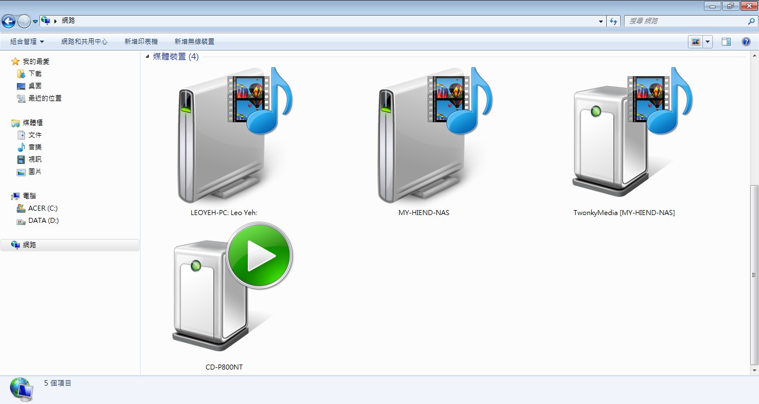Click the recent places icon beside 最近的位置
759x404 pixels.
21,98
